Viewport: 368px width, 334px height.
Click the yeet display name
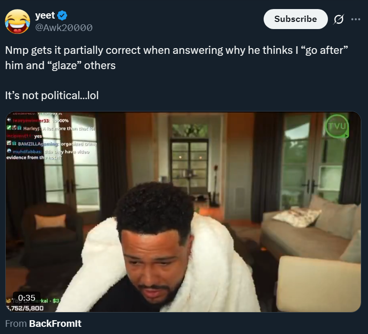(45, 15)
